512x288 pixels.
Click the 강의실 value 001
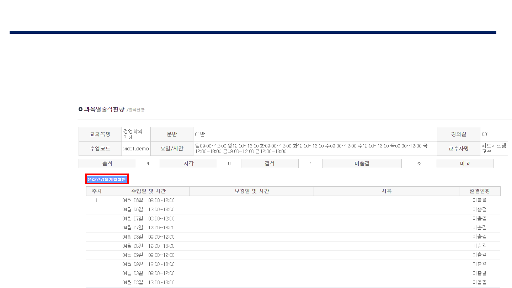[x=485, y=134]
